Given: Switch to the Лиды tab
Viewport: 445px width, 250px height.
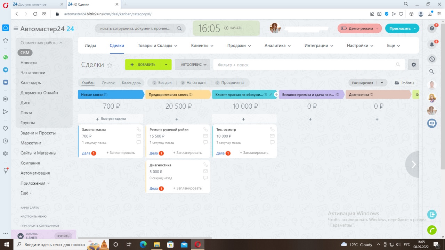Looking at the screenshot, I should pos(90,45).
